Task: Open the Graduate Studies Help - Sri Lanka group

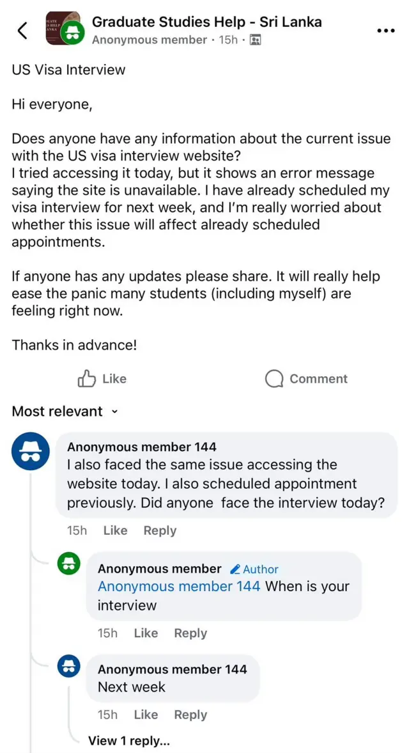Action: click(x=206, y=22)
